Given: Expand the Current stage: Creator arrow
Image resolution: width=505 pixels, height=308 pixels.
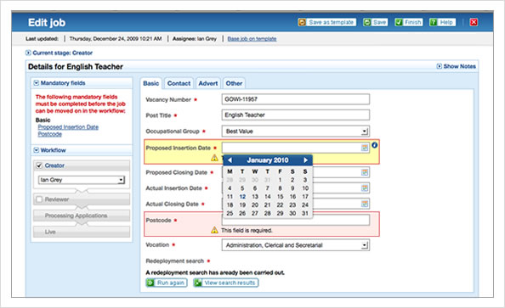Looking at the screenshot, I should pos(28,53).
